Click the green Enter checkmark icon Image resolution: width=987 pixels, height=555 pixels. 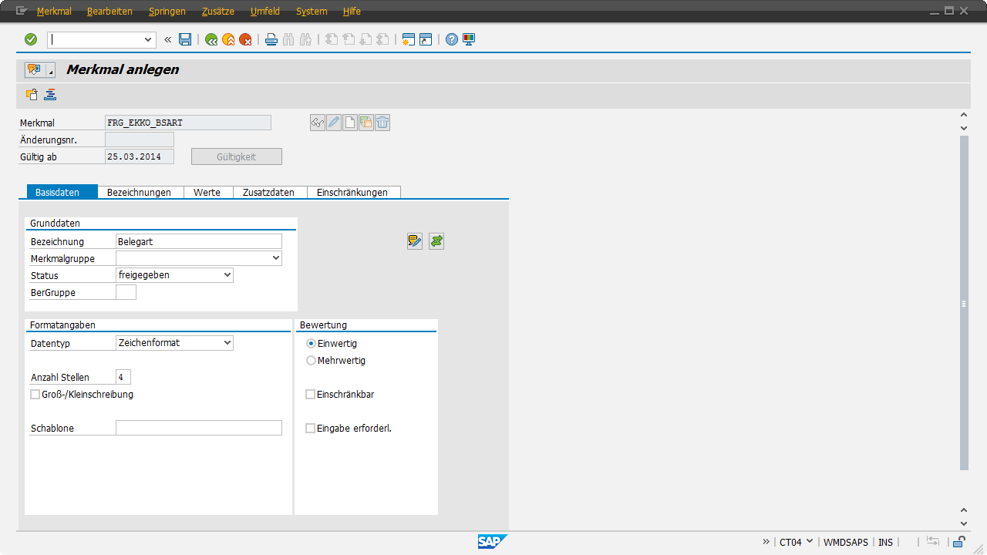31,39
